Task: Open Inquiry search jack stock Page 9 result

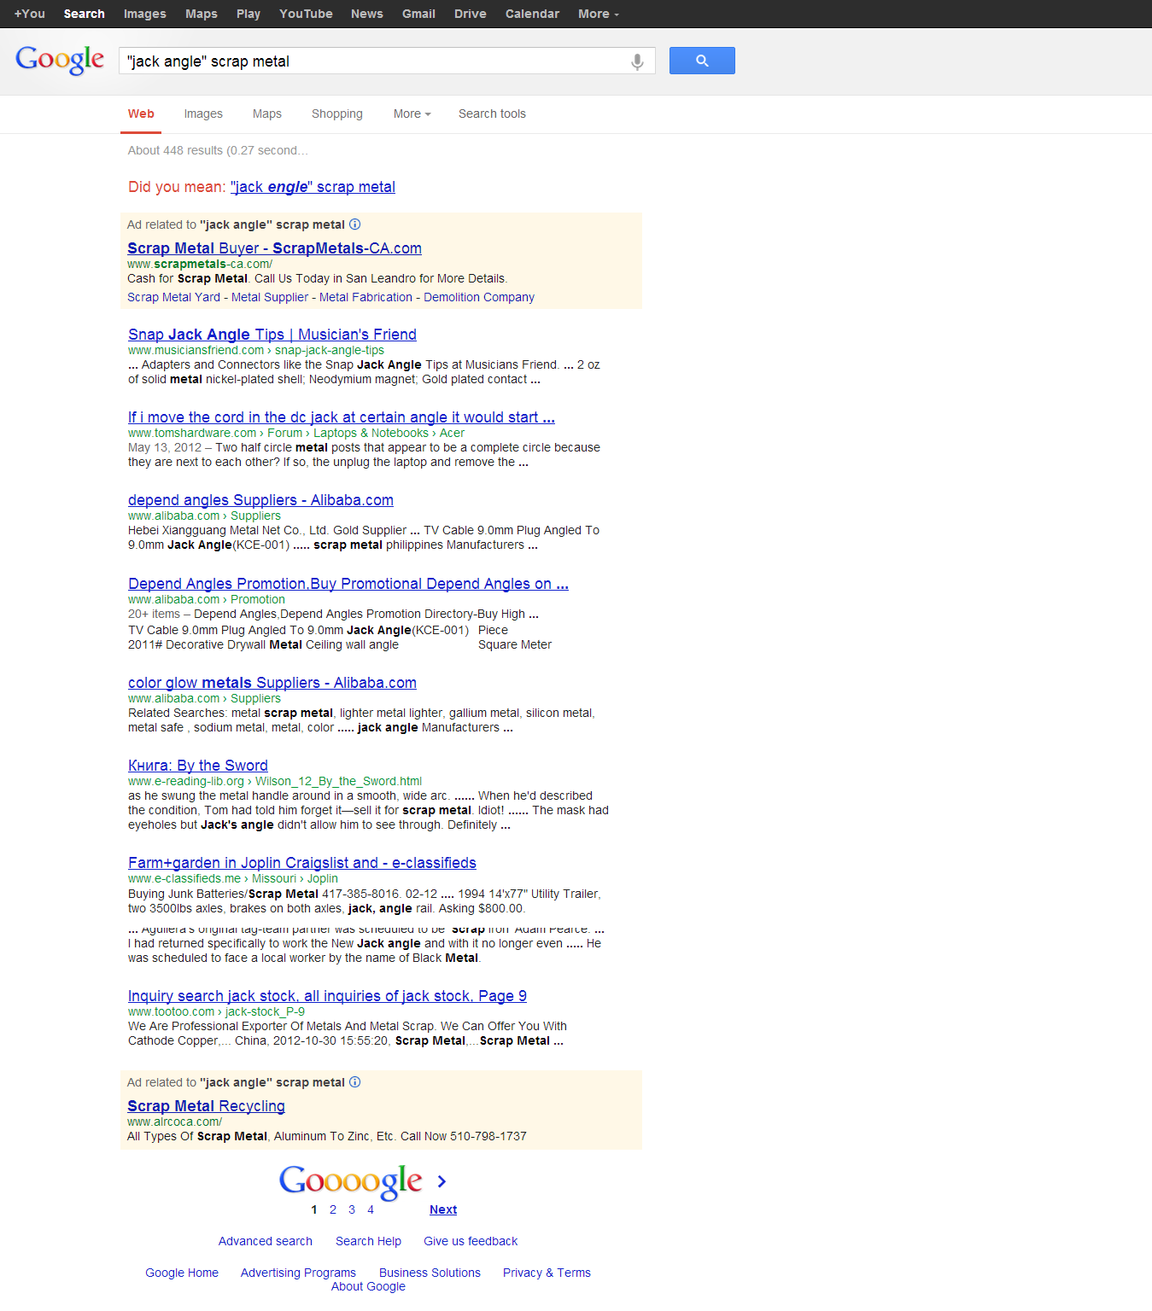Action: [x=327, y=996]
